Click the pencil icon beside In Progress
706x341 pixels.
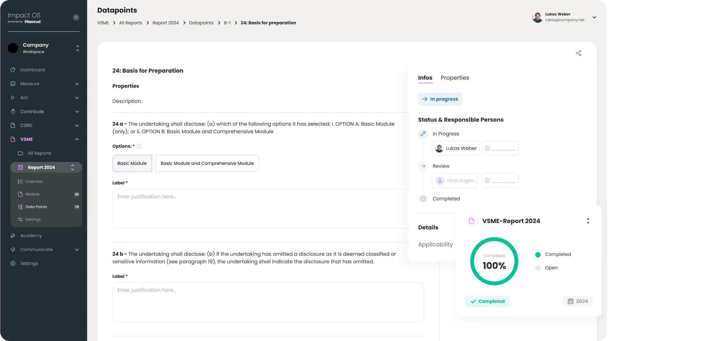(x=423, y=134)
